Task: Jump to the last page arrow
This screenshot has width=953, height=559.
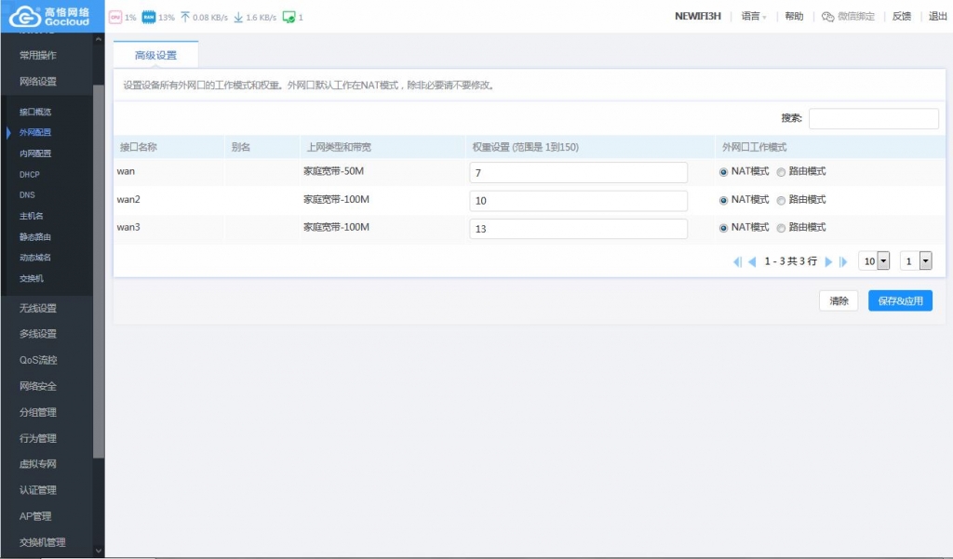Action: [843, 262]
